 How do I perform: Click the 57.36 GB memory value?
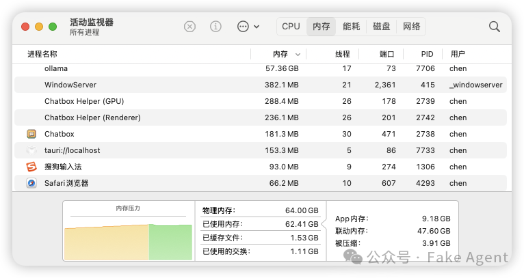282,68
